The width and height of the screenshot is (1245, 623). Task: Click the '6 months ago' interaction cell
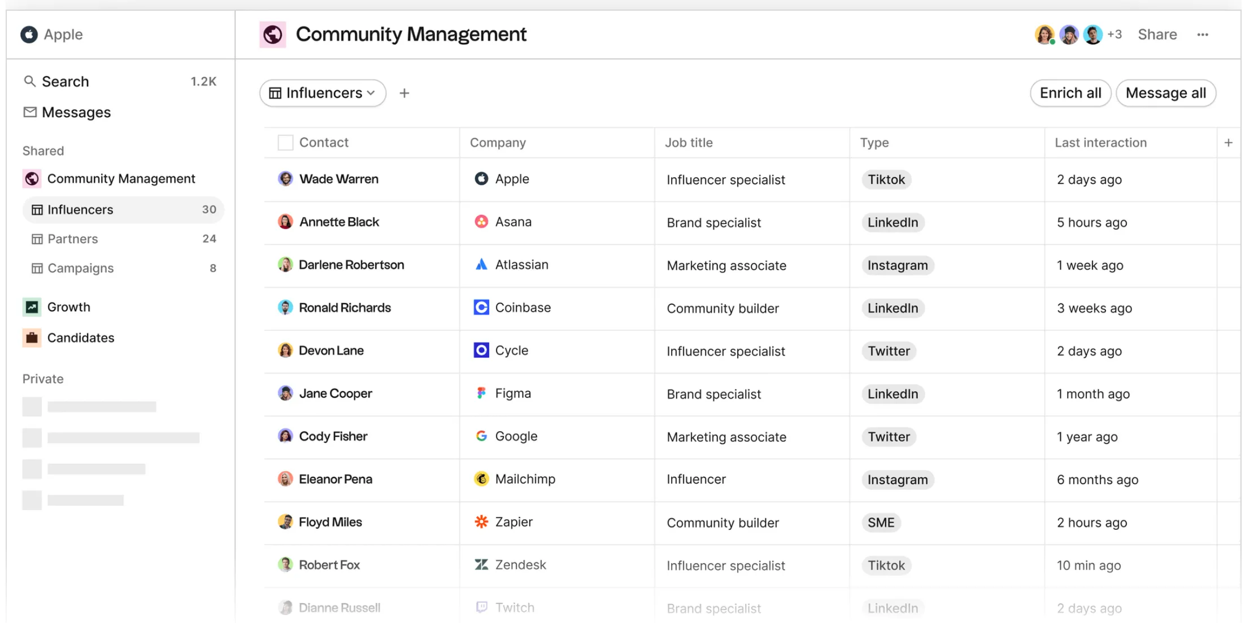pyautogui.click(x=1098, y=480)
